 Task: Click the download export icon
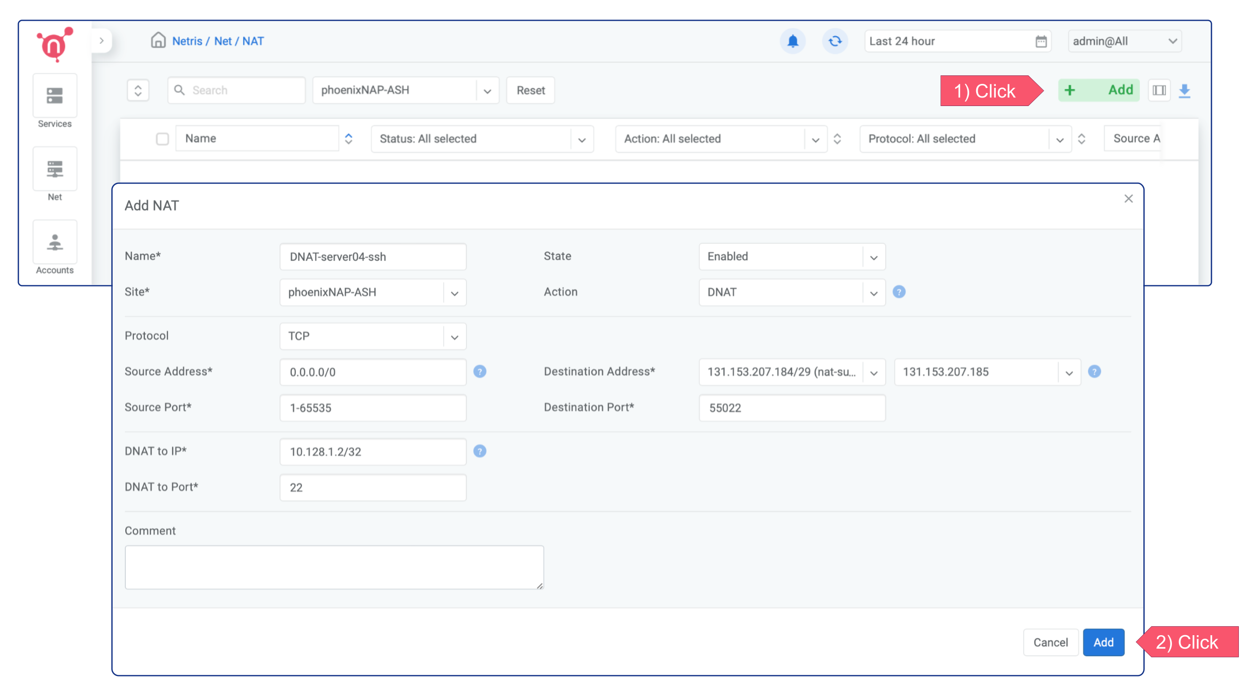[1185, 90]
